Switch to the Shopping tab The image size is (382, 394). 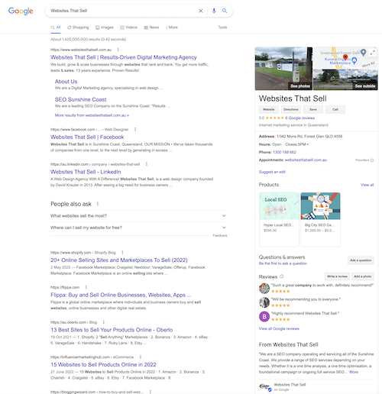tap(78, 27)
